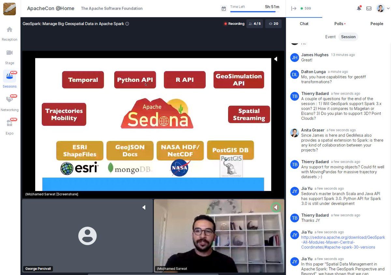Switch to the Polls tab
391x275 pixels.
pos(340,24)
